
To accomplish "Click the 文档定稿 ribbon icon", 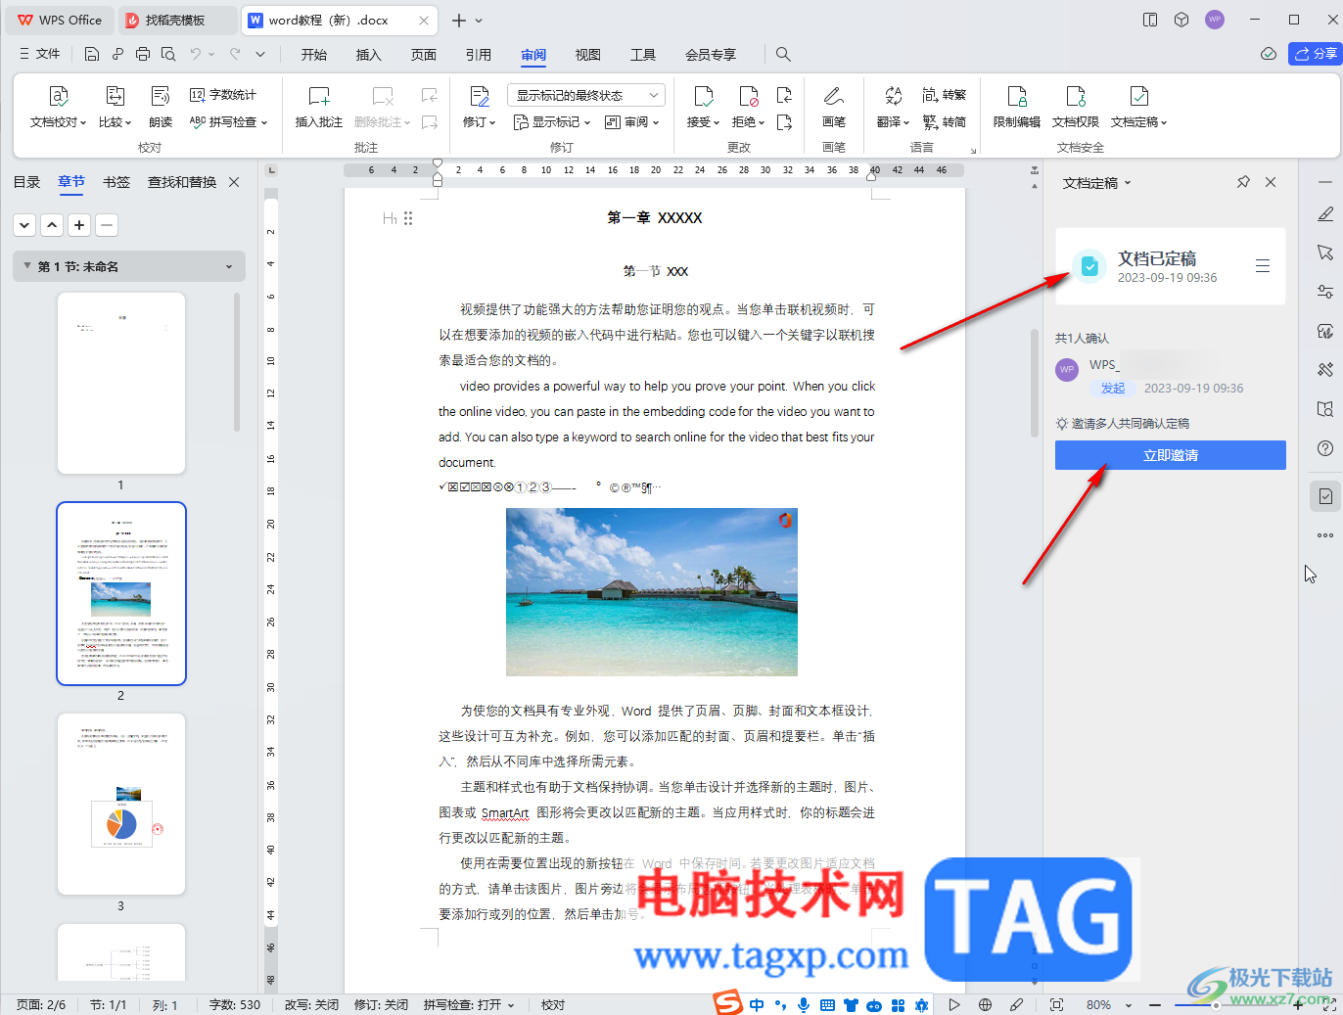I will (1139, 96).
